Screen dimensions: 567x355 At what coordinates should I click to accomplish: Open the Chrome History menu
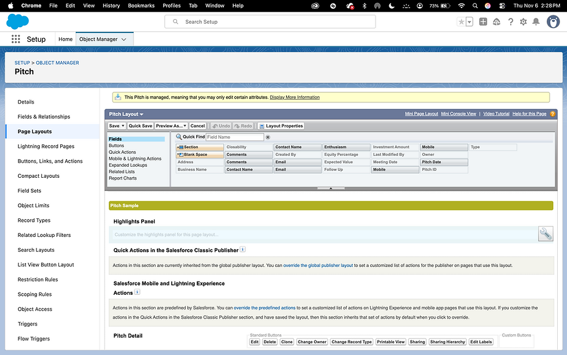pyautogui.click(x=111, y=5)
